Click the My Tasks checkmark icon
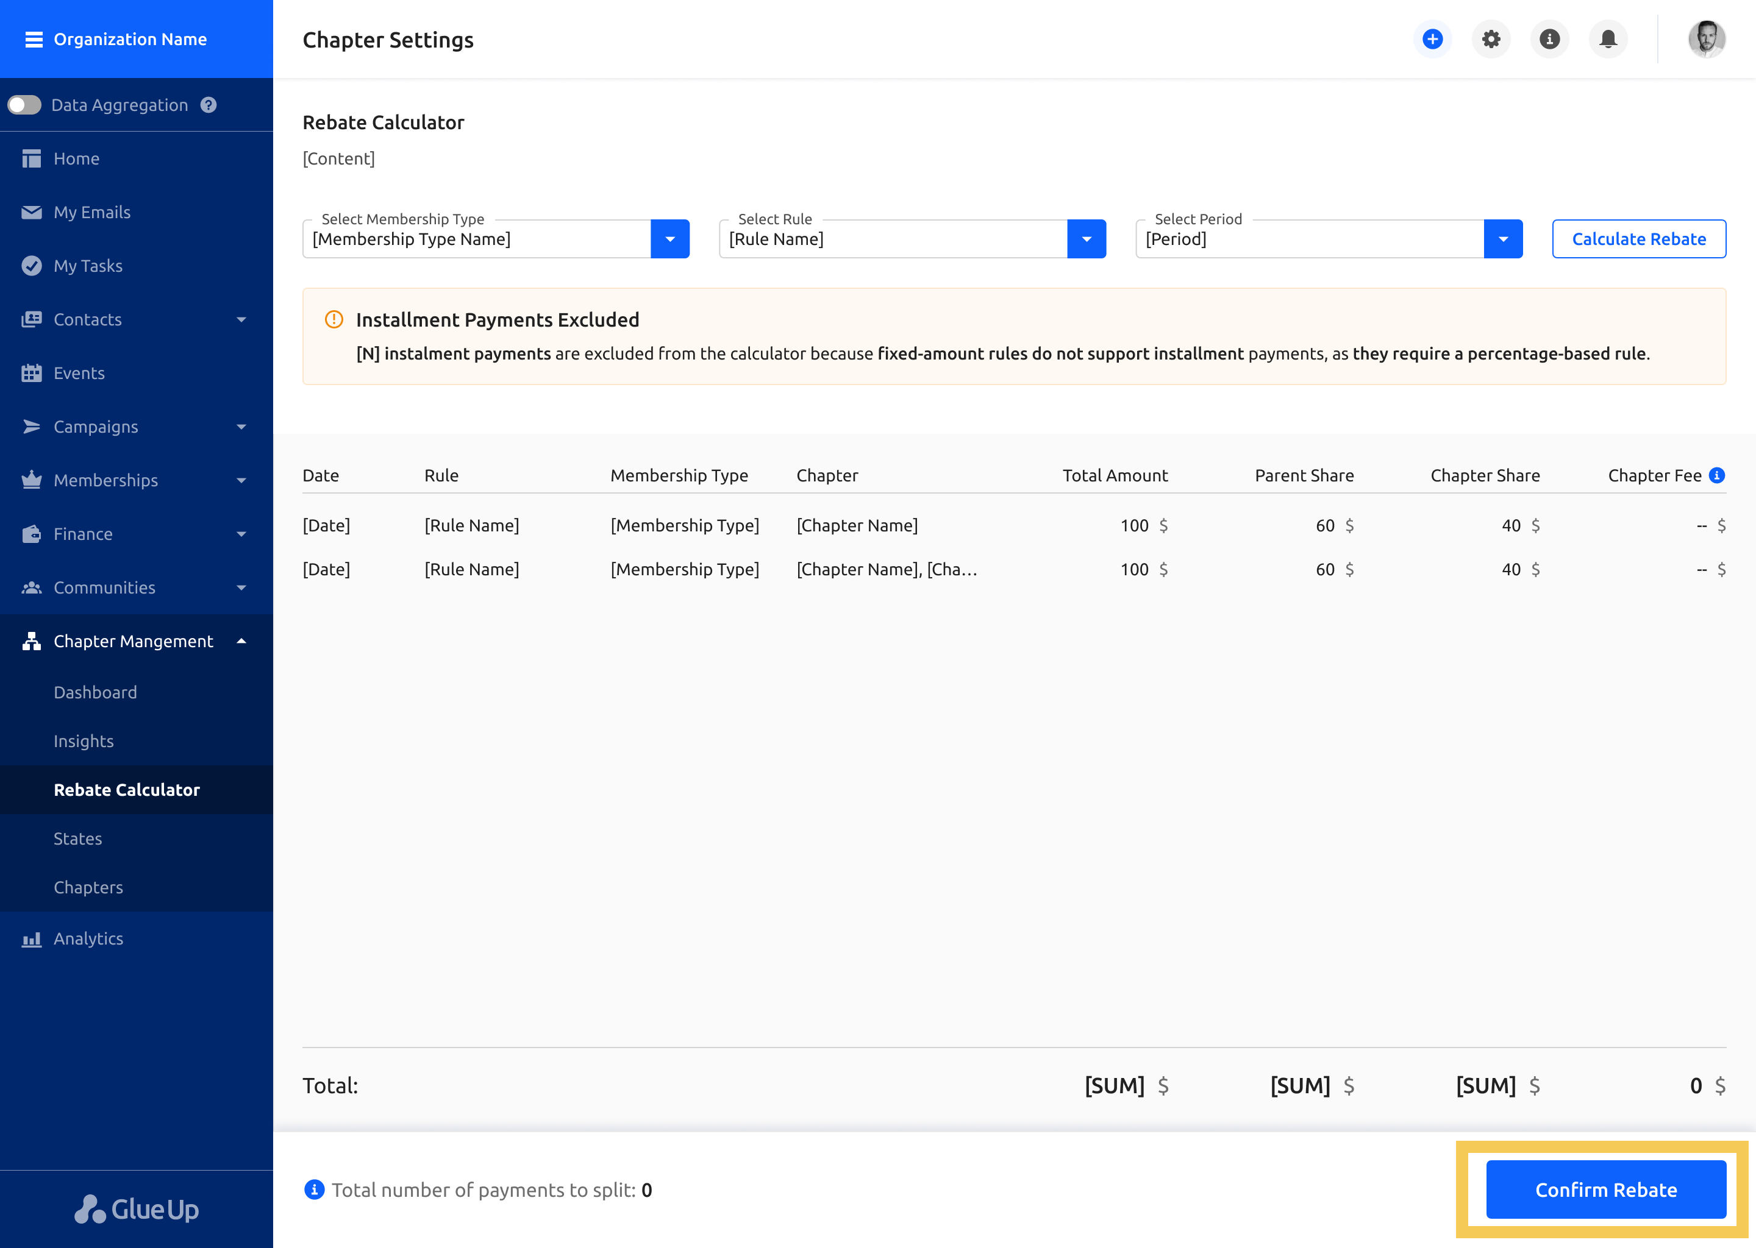 point(32,266)
